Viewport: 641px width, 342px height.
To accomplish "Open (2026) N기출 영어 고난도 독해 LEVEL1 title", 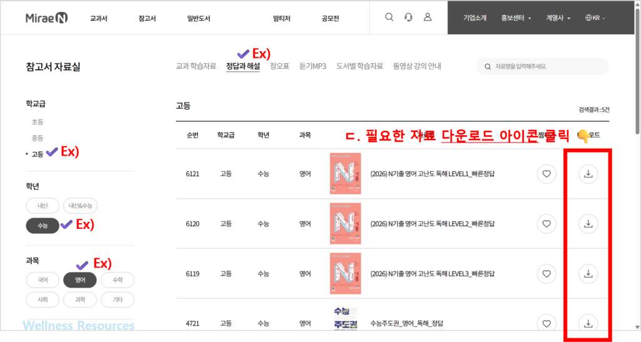I will click(433, 174).
